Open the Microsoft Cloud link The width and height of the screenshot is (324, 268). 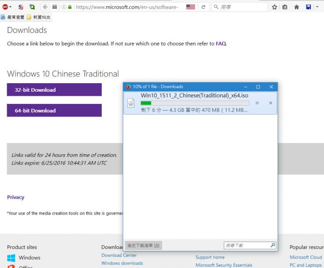[x=306, y=257]
